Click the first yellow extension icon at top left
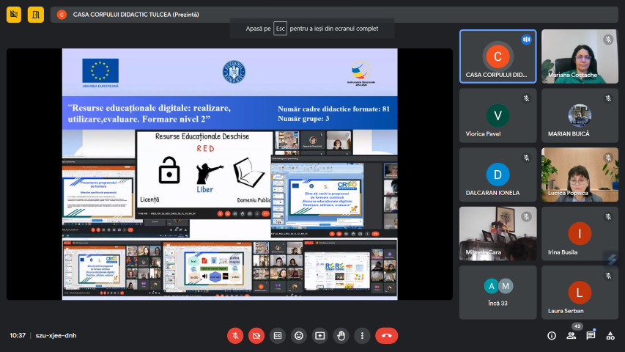 [x=14, y=14]
